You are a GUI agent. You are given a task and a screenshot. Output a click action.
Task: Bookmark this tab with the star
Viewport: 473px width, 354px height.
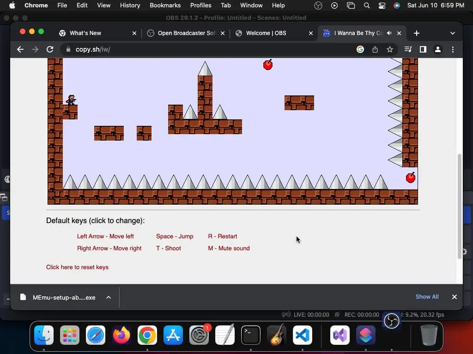coord(390,49)
